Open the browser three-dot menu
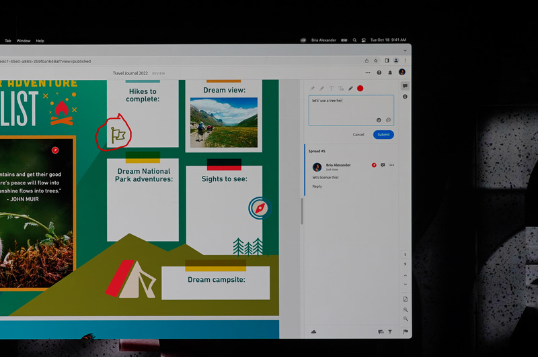The height and width of the screenshot is (357, 538). (x=406, y=60)
